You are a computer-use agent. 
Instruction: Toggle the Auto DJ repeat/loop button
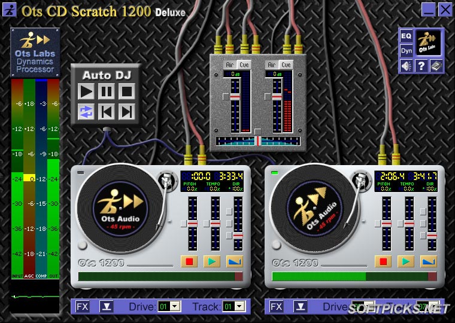click(x=87, y=111)
